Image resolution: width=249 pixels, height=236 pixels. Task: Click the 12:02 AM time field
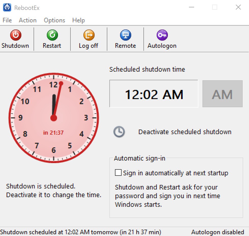coord(154,94)
